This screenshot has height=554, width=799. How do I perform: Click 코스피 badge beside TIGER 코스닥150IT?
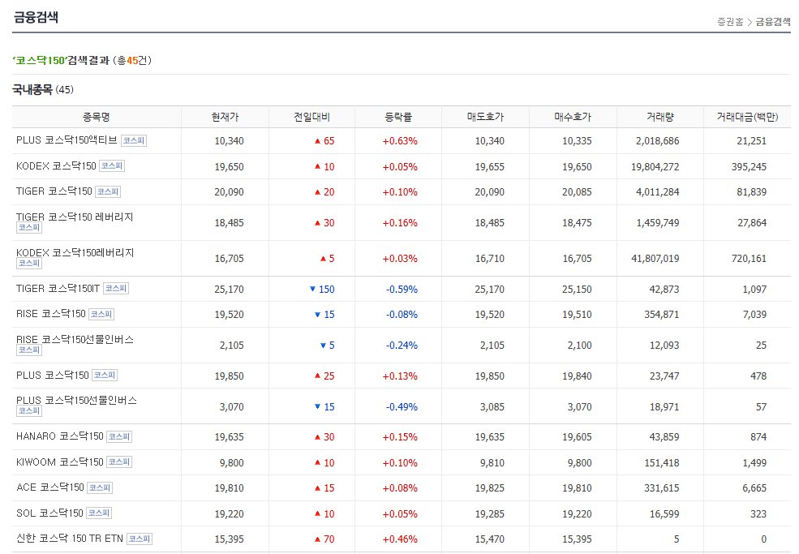pos(116,289)
